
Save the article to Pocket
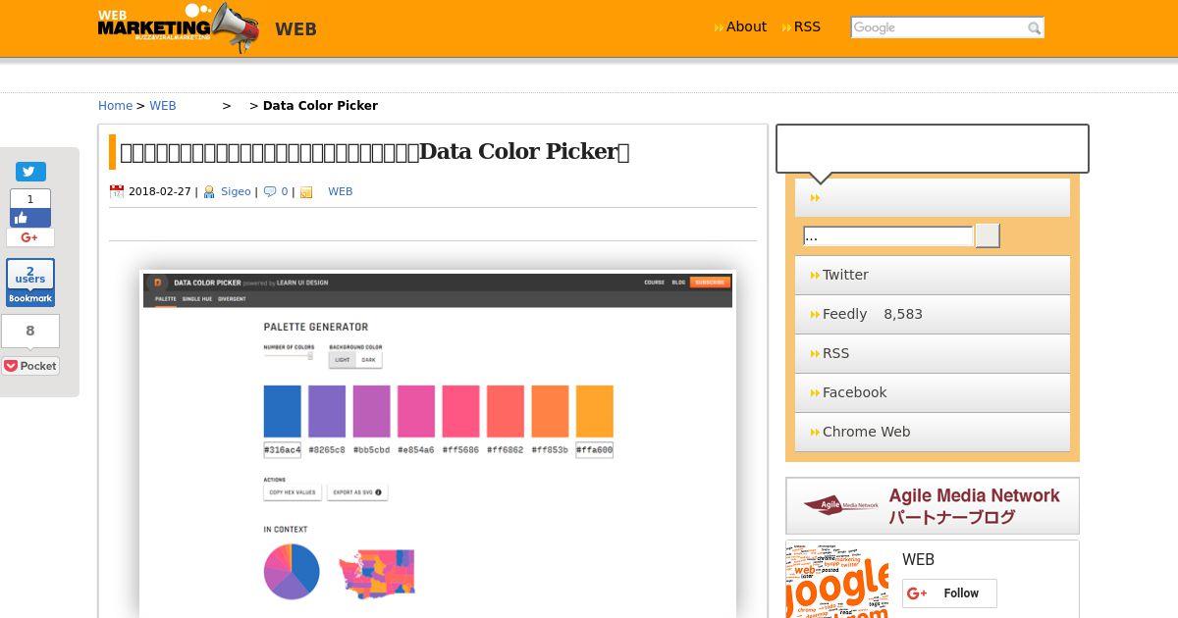tap(30, 366)
